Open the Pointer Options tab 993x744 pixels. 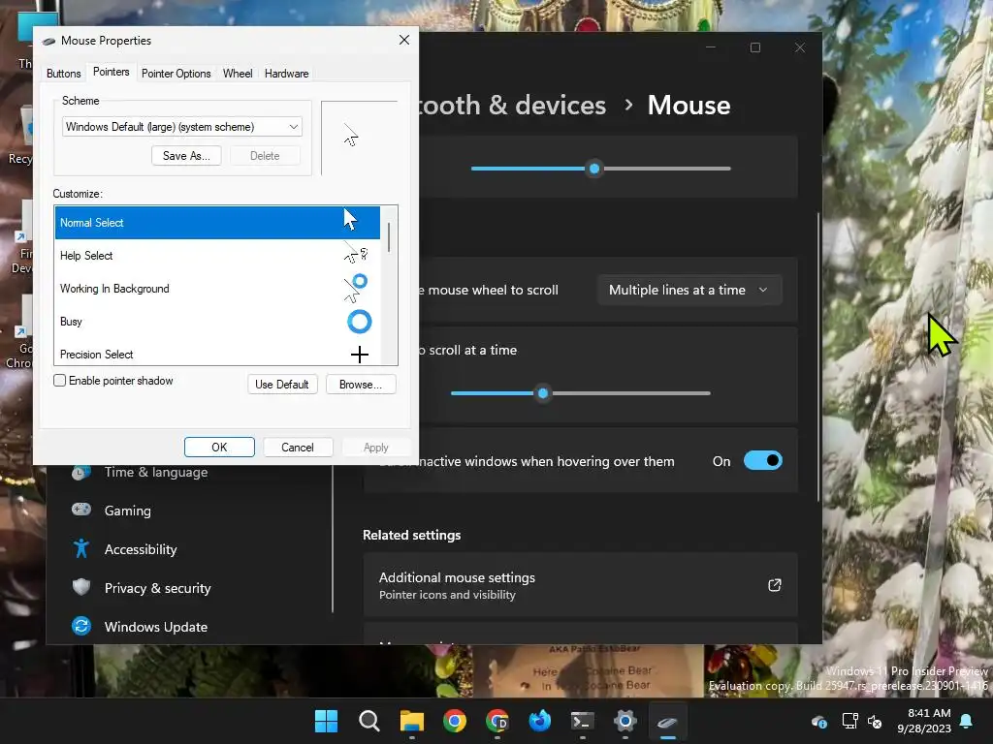click(176, 74)
